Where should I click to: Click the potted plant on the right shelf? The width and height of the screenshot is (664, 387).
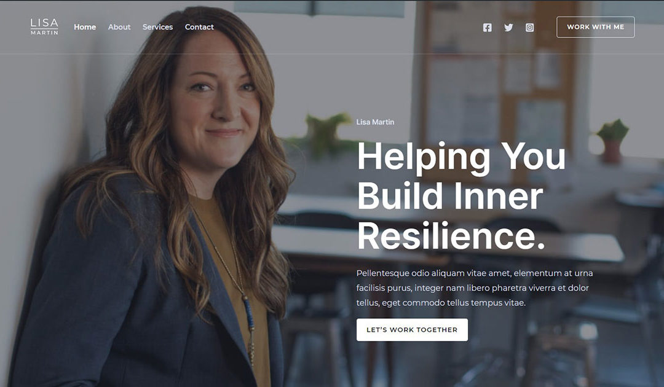click(x=612, y=141)
